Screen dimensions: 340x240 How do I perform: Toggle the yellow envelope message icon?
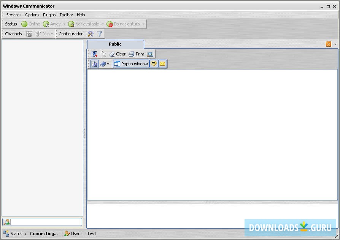(x=162, y=64)
